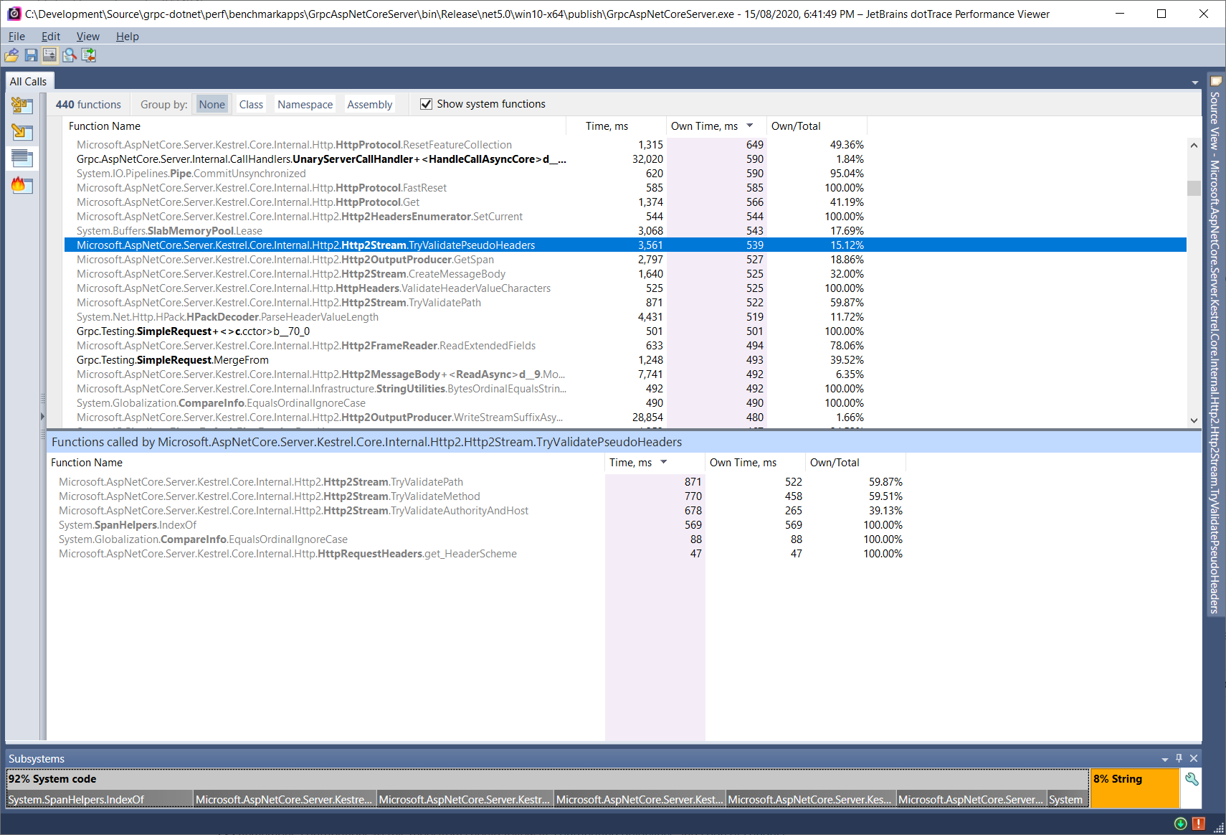This screenshot has width=1226, height=835.
Task: Select Http2Stream.TryValidateAuthorityAndHost callee row
Action: tap(624, 511)
